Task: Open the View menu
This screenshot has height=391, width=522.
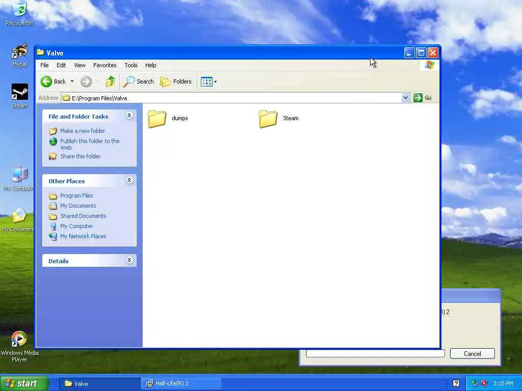Action: [80, 65]
